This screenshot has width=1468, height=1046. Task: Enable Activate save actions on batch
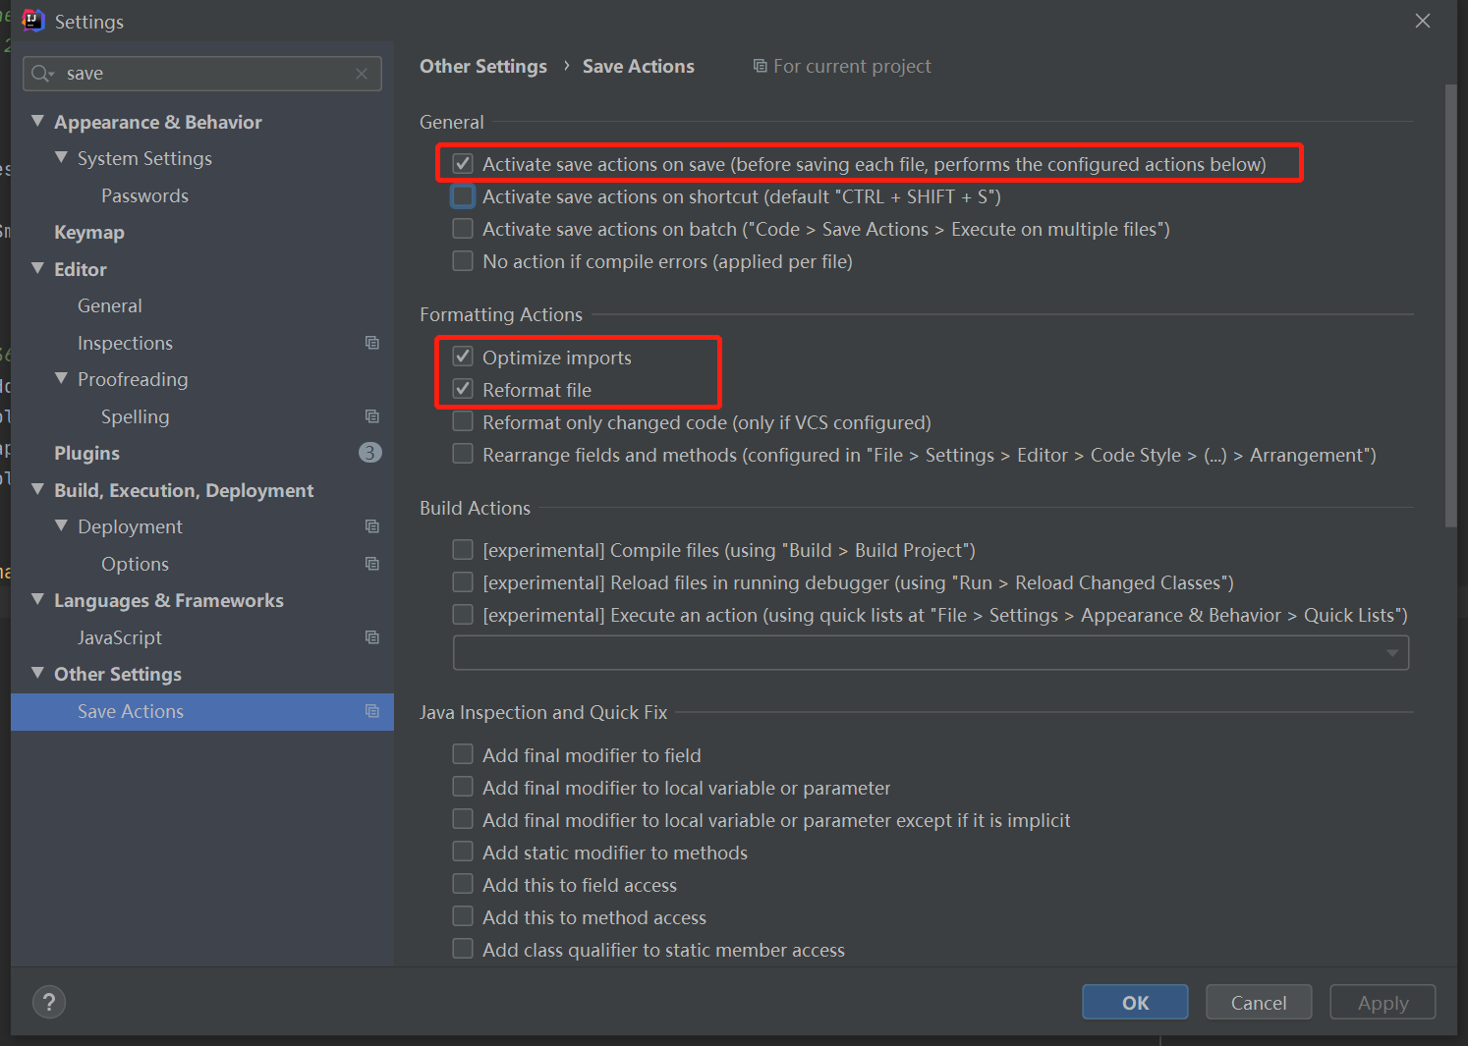[x=463, y=229]
